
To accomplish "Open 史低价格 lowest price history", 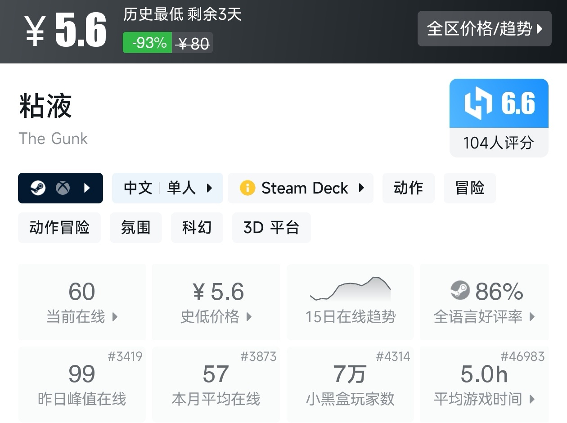I will pyautogui.click(x=216, y=302).
